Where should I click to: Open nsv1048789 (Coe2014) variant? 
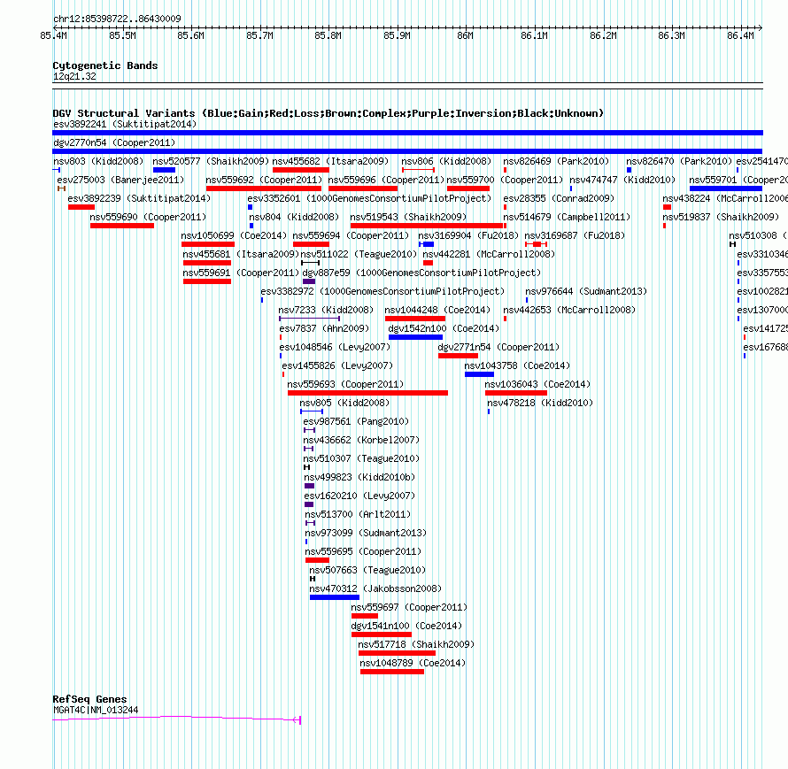413,663
